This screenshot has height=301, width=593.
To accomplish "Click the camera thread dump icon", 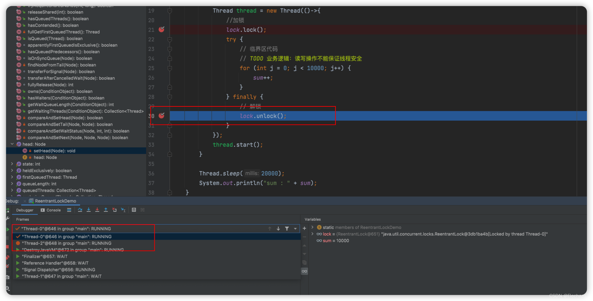I will click(8, 277).
